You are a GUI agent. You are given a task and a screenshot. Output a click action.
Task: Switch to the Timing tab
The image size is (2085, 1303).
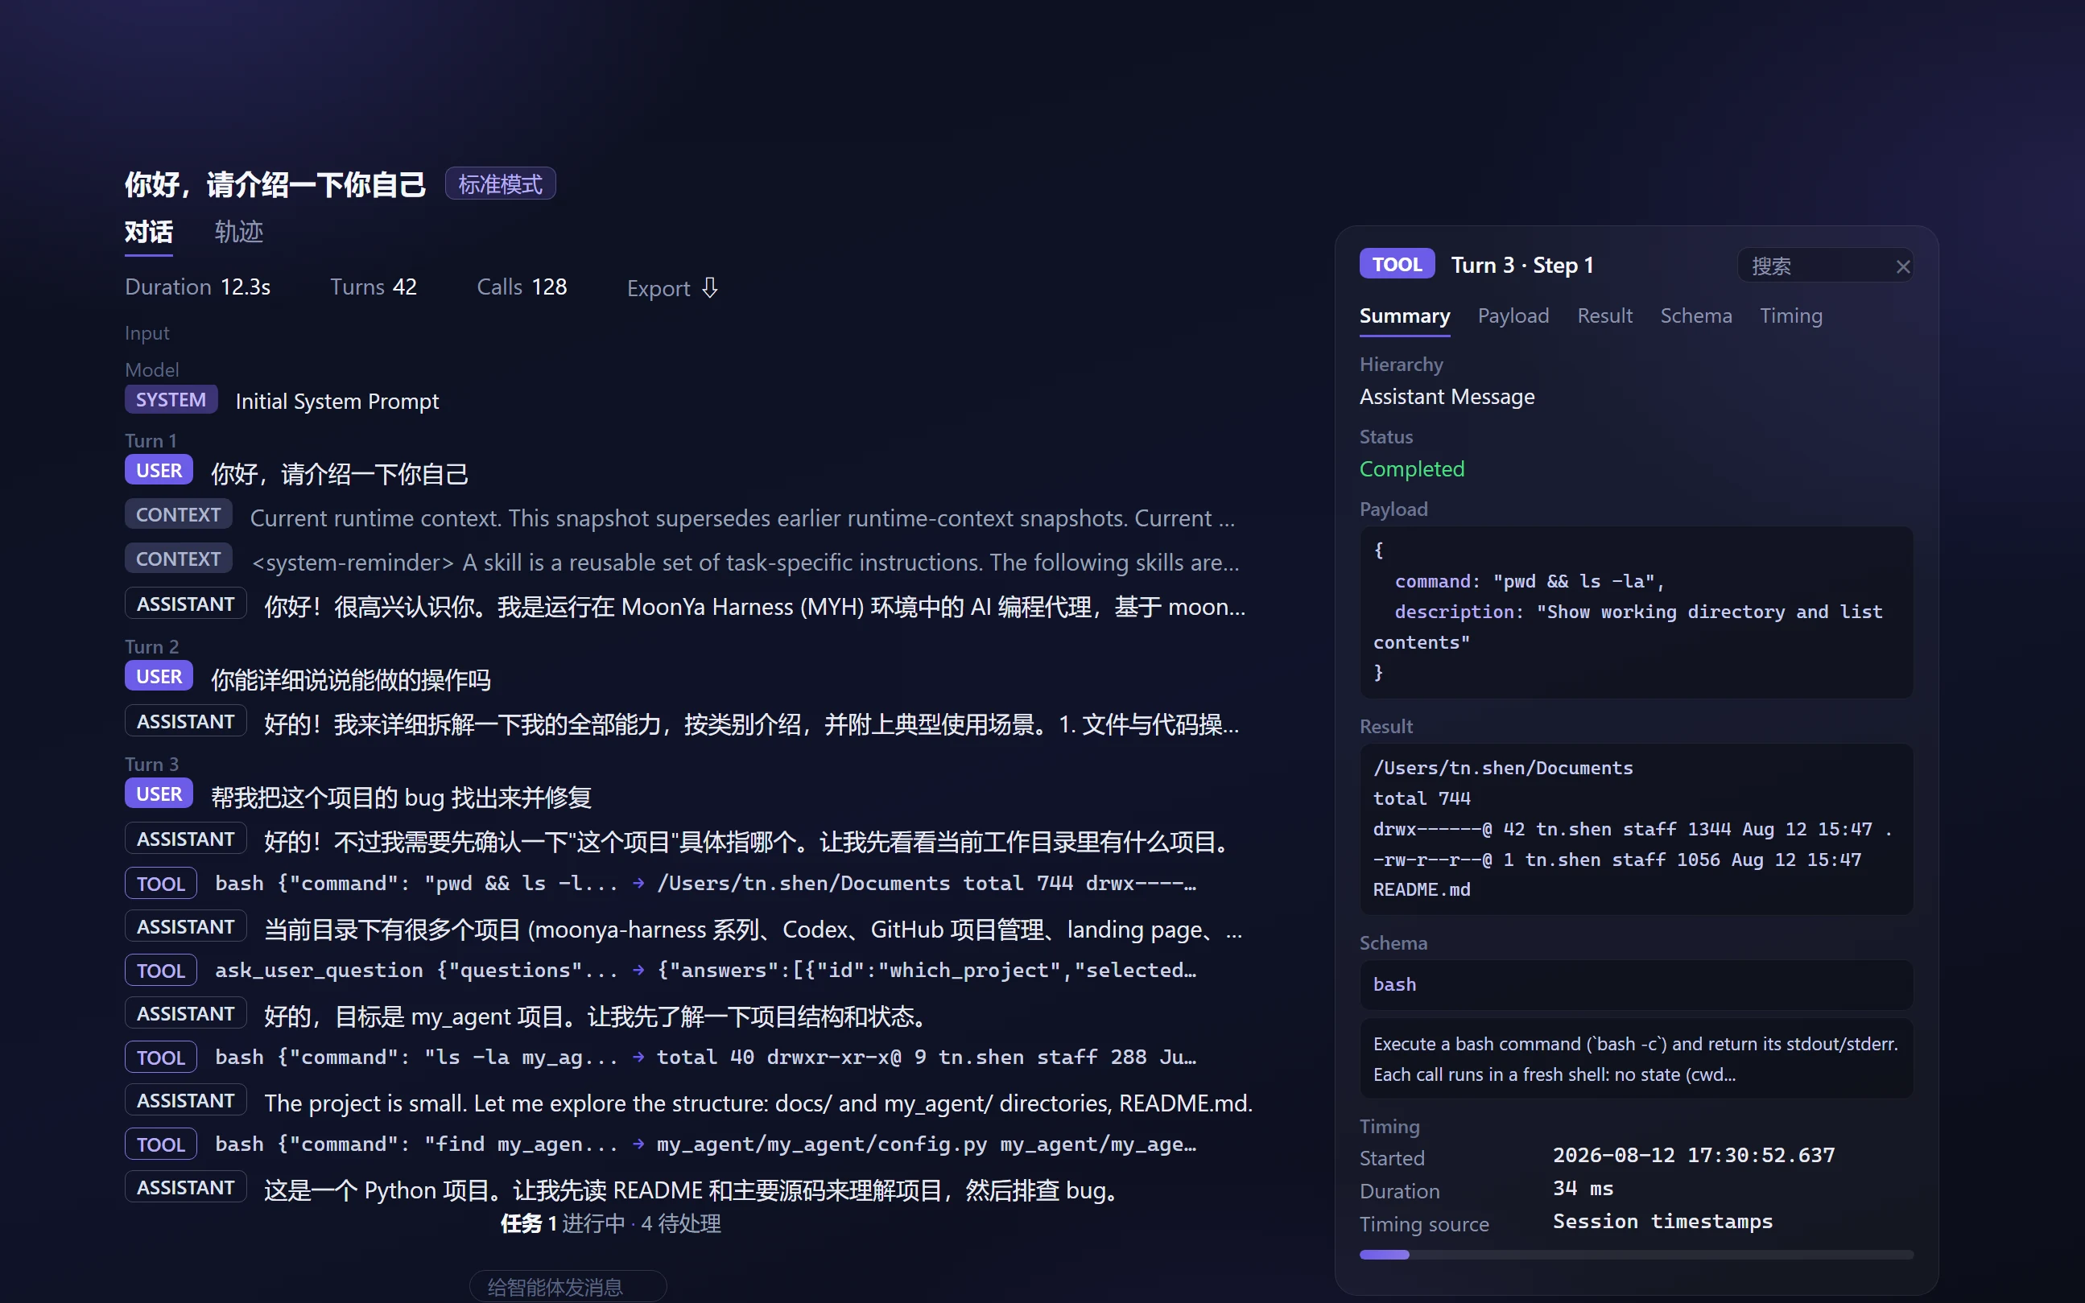click(x=1790, y=316)
